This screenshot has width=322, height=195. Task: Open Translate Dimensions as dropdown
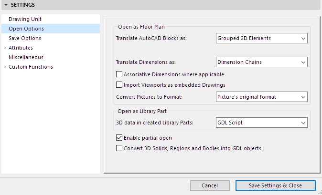[x=261, y=62]
